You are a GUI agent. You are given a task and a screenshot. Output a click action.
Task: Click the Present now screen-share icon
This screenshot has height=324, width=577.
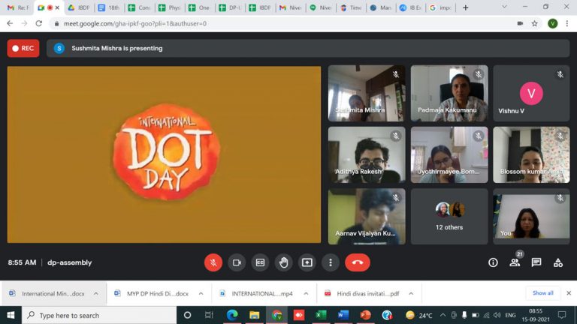[307, 262]
